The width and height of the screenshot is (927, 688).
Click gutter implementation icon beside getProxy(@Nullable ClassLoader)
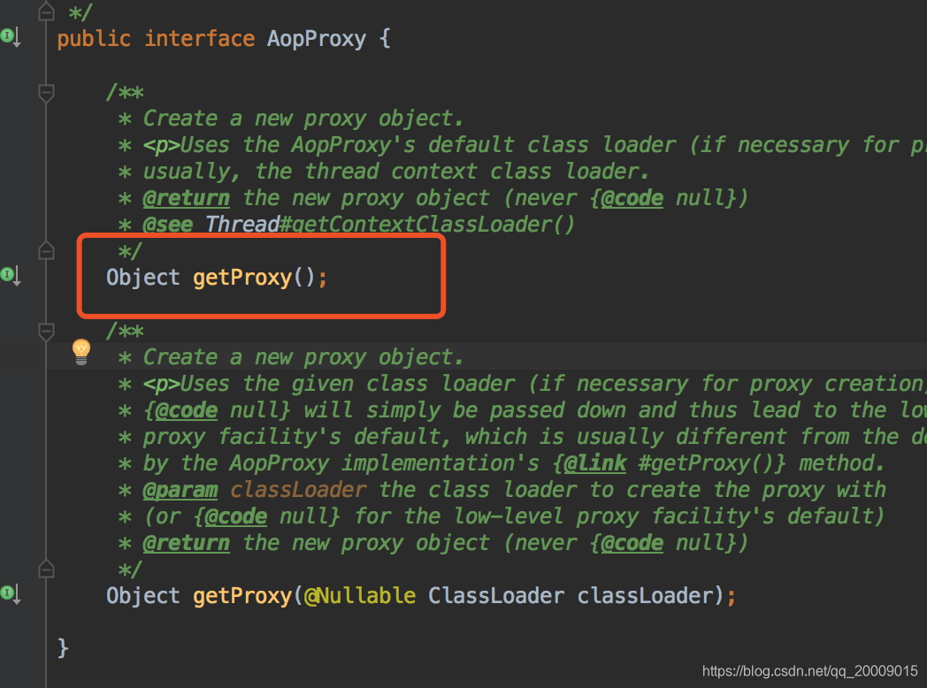[x=11, y=593]
